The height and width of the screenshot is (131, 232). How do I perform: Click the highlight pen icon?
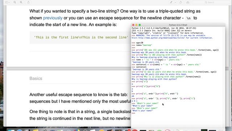(x=171, y=2)
